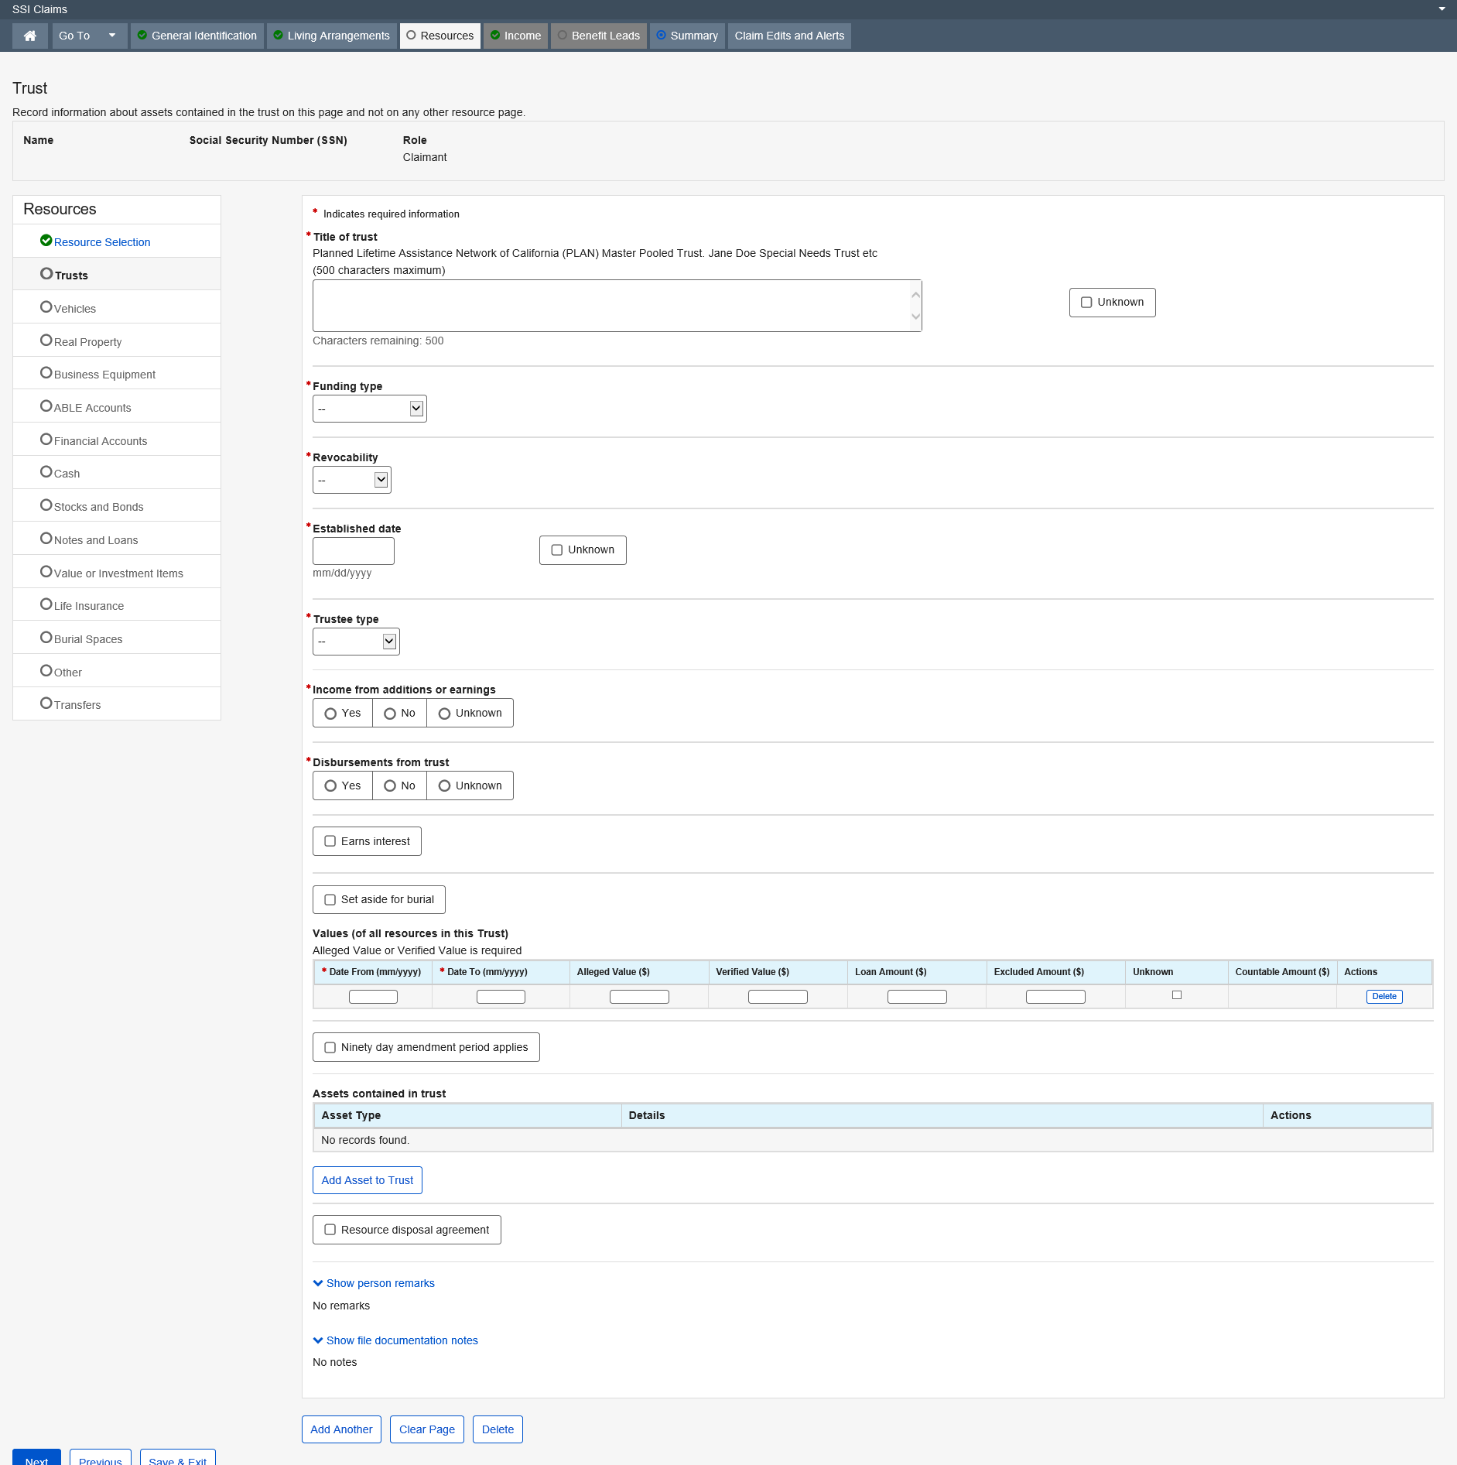Click the scroll-up arrow in Title of trust box

[915, 295]
